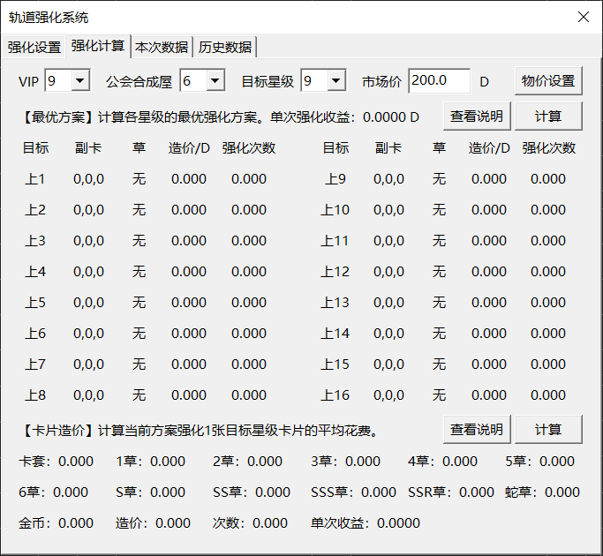Close the 轨道强化系统 window
The image size is (603, 556).
(583, 17)
